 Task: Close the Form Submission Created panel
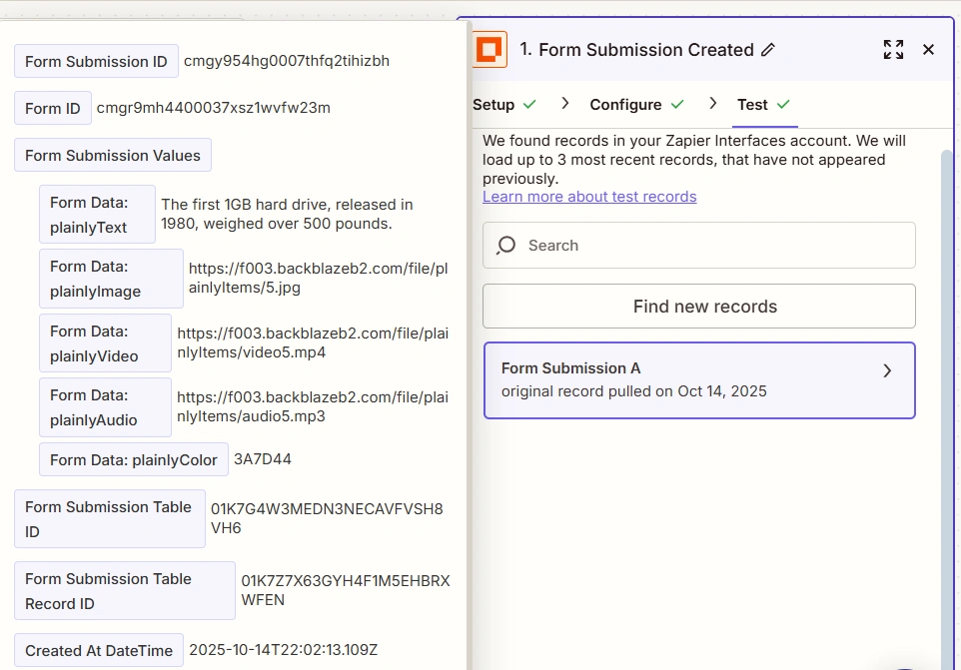(x=928, y=50)
